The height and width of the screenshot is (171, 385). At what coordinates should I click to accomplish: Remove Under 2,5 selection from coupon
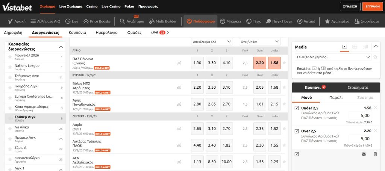376,107
